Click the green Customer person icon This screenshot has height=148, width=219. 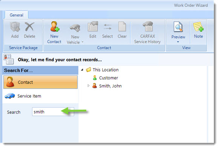pyautogui.click(x=95, y=78)
